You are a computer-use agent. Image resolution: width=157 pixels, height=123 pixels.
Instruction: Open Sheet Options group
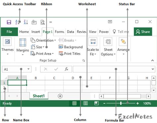click(x=108, y=47)
